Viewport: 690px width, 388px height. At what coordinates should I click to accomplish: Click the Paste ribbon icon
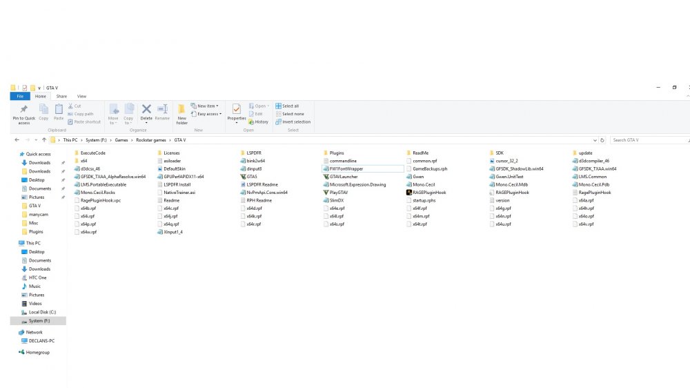[x=59, y=109]
